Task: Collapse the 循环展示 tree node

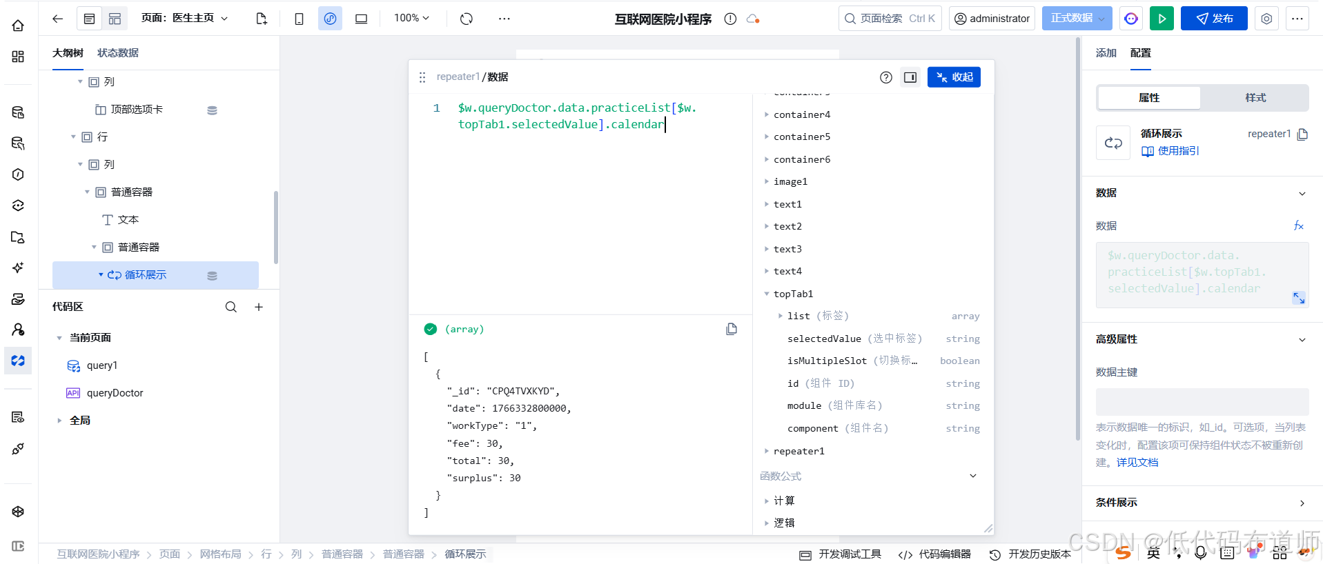Action: point(101,275)
